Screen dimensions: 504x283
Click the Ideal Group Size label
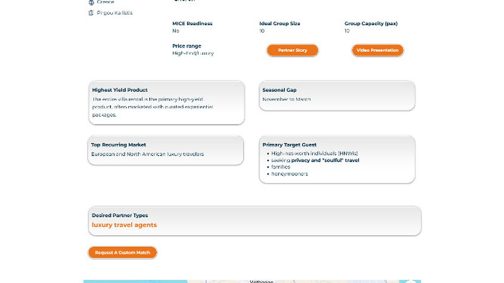tap(280, 24)
